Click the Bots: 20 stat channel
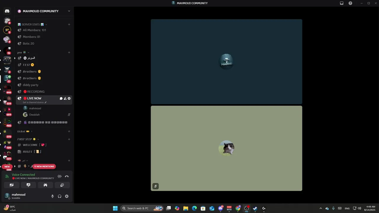This screenshot has width=379, height=213. (x=44, y=43)
